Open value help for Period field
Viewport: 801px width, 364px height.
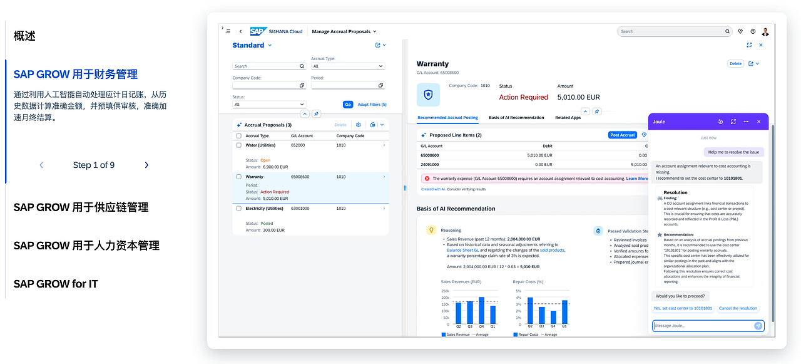(380, 85)
